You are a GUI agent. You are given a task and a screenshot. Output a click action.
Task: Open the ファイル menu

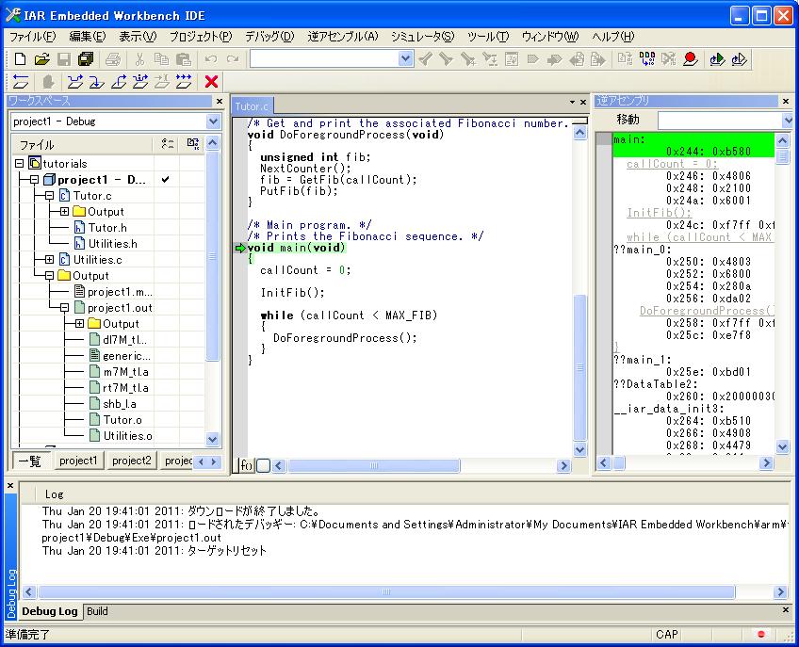(x=33, y=37)
